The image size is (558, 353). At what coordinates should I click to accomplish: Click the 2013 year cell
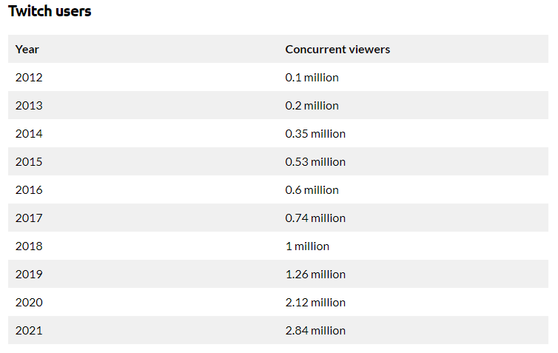click(29, 105)
